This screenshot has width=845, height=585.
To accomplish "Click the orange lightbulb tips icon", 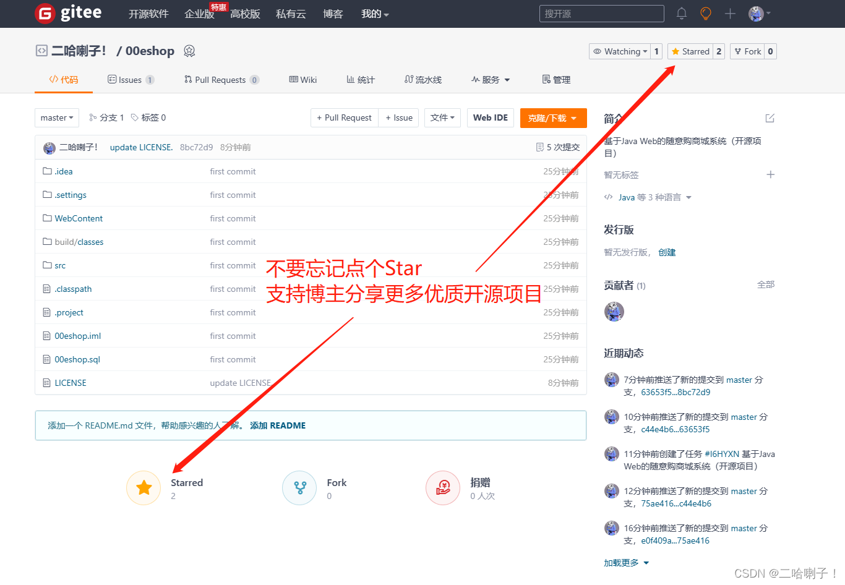I will pos(706,13).
